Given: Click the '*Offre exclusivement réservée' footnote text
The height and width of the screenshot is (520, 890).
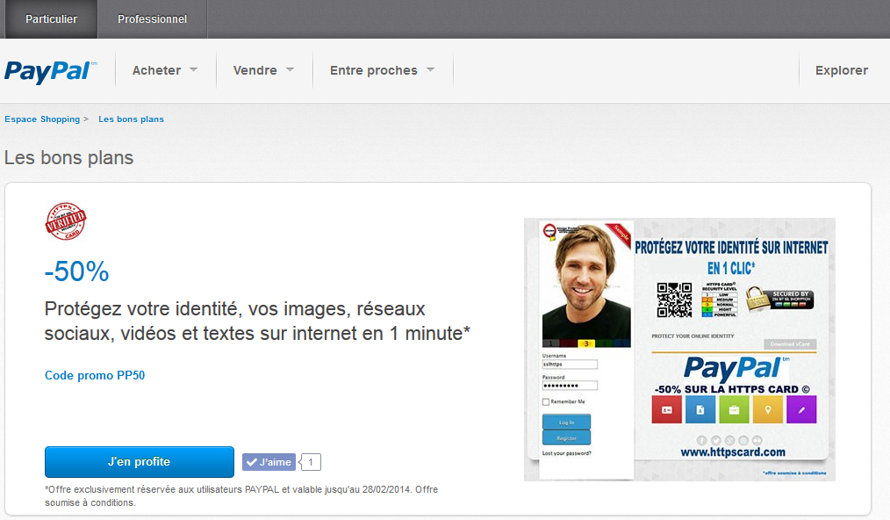Looking at the screenshot, I should tap(241, 496).
